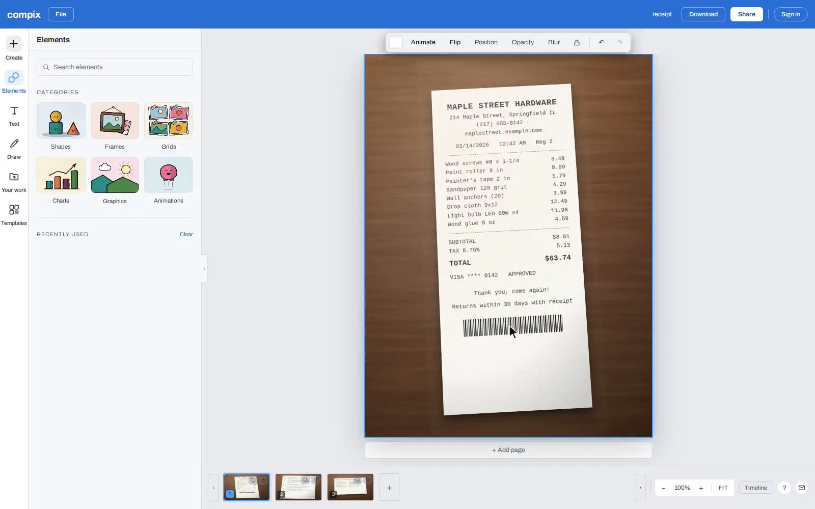Open the zoom level 100% dropdown
Viewport: 815px width, 509px height.
(x=682, y=488)
